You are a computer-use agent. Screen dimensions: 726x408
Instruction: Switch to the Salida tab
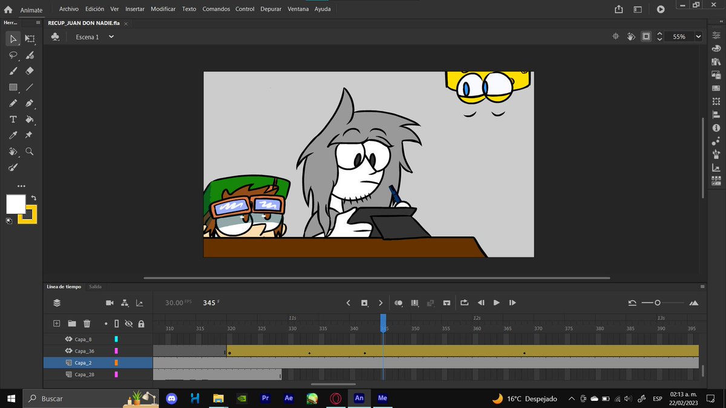pyautogui.click(x=96, y=287)
